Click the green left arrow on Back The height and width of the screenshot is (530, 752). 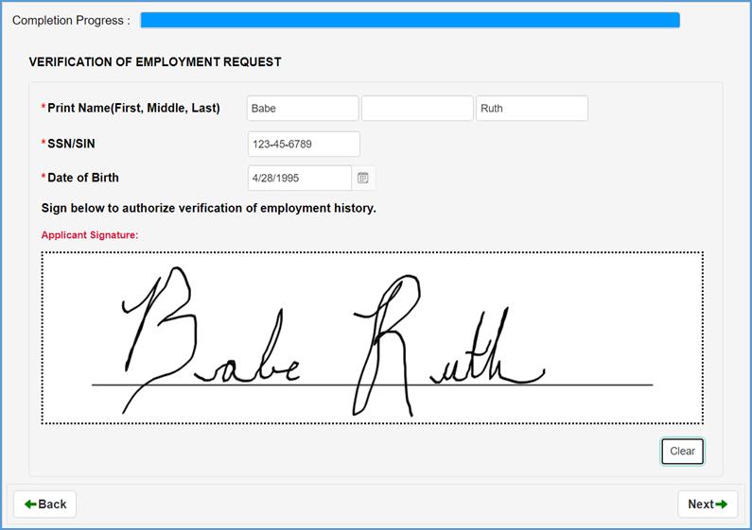pyautogui.click(x=30, y=504)
